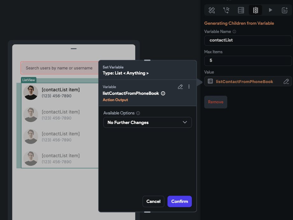Select the ListView label tag
The width and height of the screenshot is (293, 220).
tap(29, 80)
